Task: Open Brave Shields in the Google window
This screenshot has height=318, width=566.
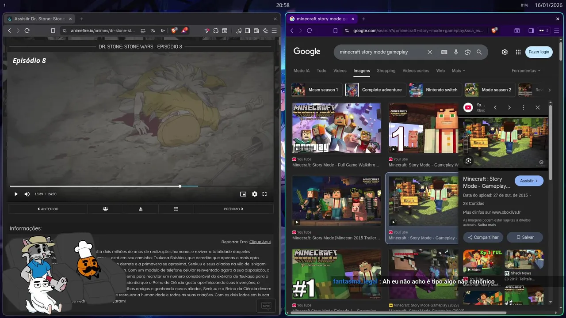Action: click(494, 30)
